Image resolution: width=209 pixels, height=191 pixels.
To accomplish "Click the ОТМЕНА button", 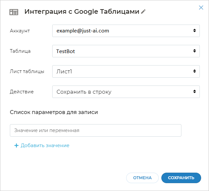I will (x=142, y=178).
